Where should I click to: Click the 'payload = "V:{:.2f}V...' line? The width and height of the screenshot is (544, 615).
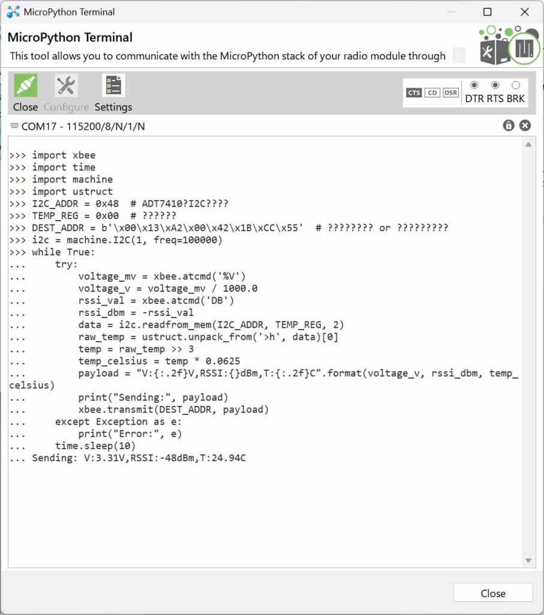(x=263, y=380)
